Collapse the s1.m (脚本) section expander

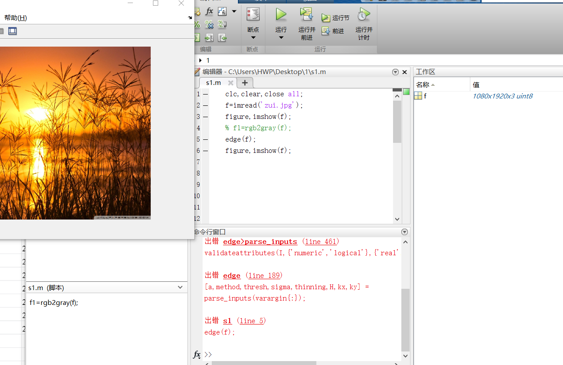[179, 287]
